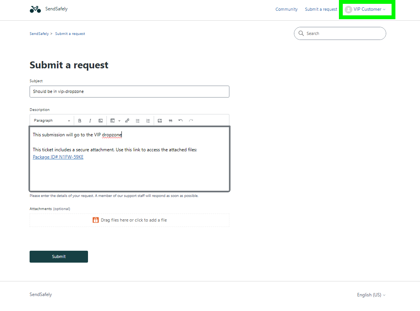
Task: Click the misspelled word 'dropzone' in description
Action: click(112, 135)
